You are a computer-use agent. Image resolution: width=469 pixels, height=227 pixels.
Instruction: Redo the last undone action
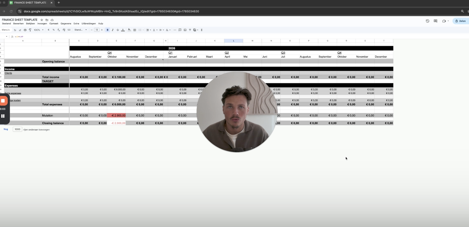click(20, 30)
